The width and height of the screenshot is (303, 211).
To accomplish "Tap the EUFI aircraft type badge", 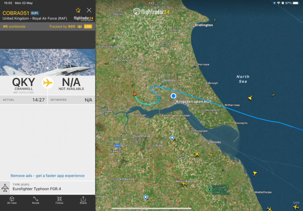I will pyautogui.click(x=35, y=13).
